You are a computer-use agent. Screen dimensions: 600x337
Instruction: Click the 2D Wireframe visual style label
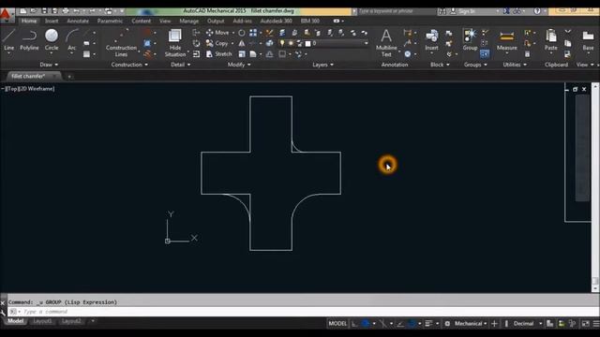coord(37,89)
